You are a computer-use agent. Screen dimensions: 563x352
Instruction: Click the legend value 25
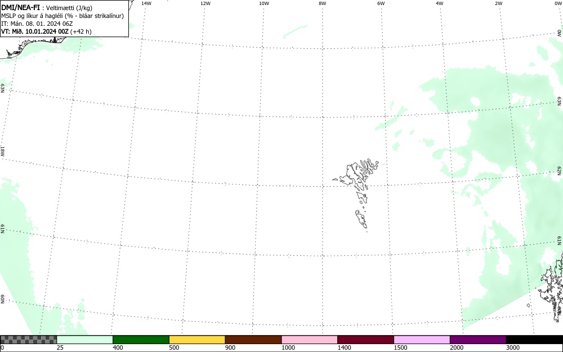(x=60, y=348)
